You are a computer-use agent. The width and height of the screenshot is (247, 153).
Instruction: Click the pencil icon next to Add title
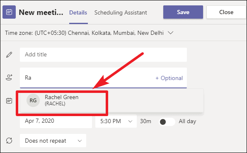point(9,55)
